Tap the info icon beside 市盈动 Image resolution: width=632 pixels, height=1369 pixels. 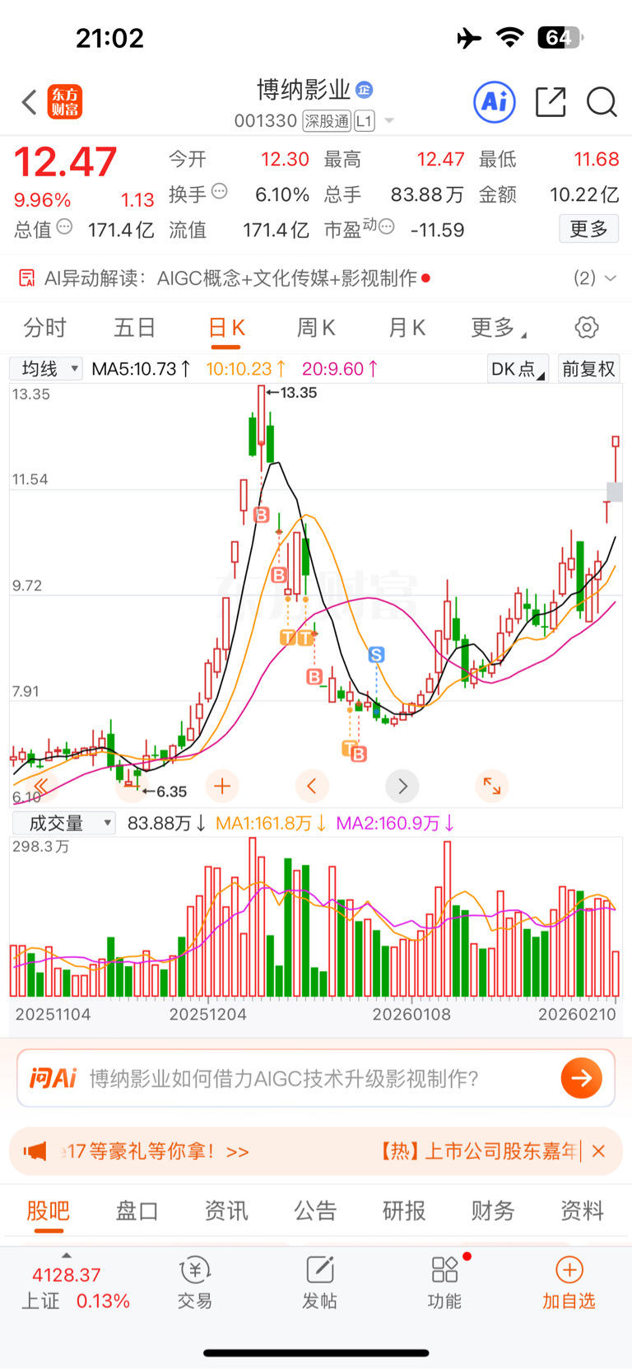click(386, 227)
